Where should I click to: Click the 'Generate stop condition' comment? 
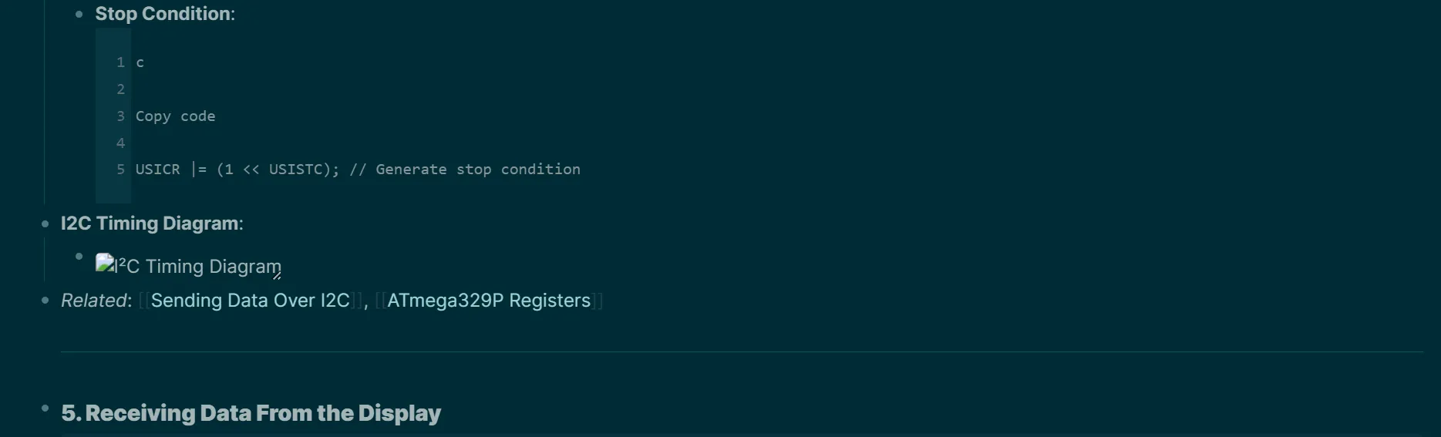(x=478, y=170)
